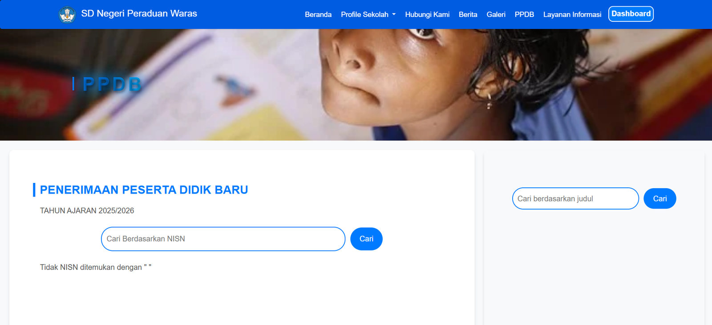Open the Galeri menu item
Image resolution: width=712 pixels, height=325 pixels.
[x=496, y=15]
